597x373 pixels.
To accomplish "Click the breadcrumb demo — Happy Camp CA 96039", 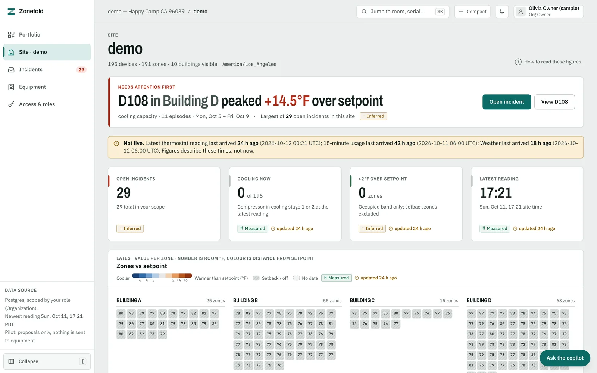I will click(146, 12).
